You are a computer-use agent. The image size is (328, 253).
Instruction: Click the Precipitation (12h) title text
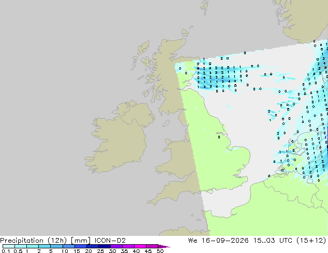(34, 241)
